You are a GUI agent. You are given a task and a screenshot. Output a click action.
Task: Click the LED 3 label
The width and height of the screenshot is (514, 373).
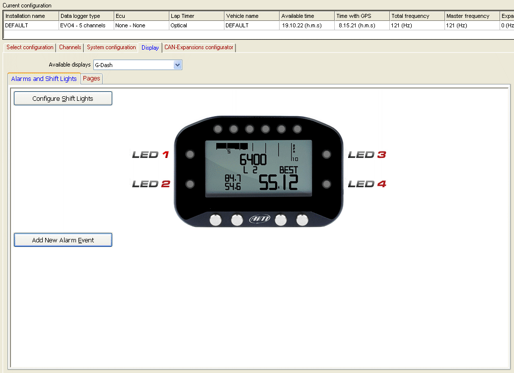coord(367,154)
